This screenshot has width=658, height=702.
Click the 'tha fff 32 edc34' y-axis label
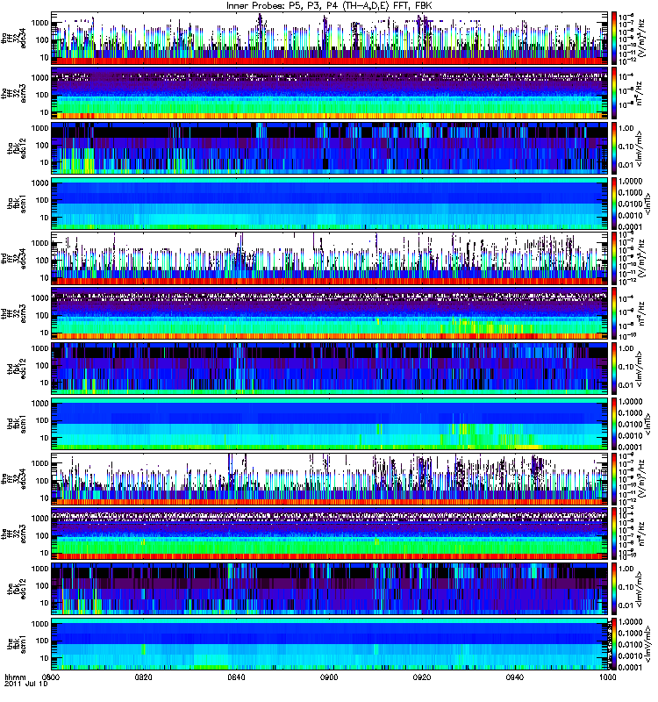(x=14, y=38)
